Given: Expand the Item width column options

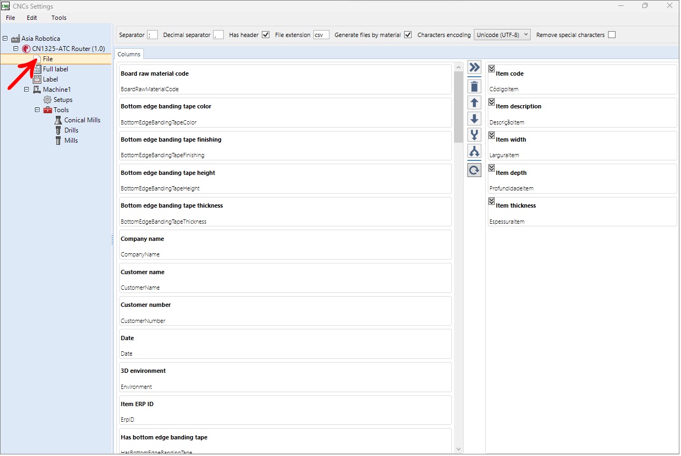Looking at the screenshot, I should (492, 135).
